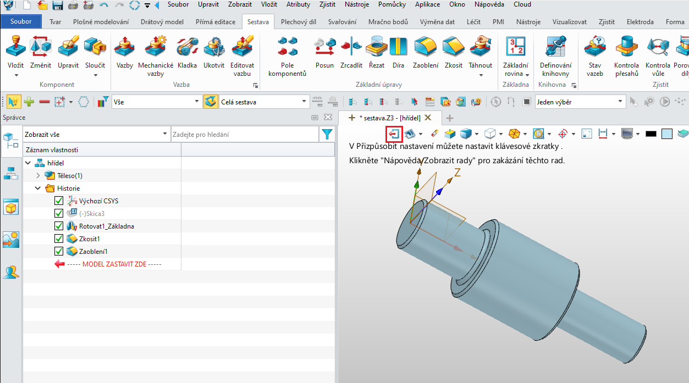689x383 pixels.
Task: Collapse the Historie tree node
Action: pos(38,188)
